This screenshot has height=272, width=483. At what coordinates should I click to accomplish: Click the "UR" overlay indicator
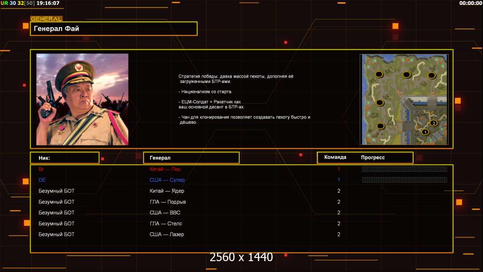(x=5, y=3)
